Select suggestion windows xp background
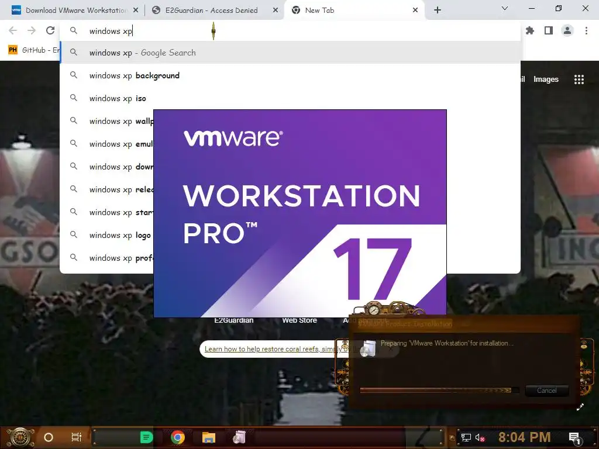The width and height of the screenshot is (599, 449). tap(290, 75)
